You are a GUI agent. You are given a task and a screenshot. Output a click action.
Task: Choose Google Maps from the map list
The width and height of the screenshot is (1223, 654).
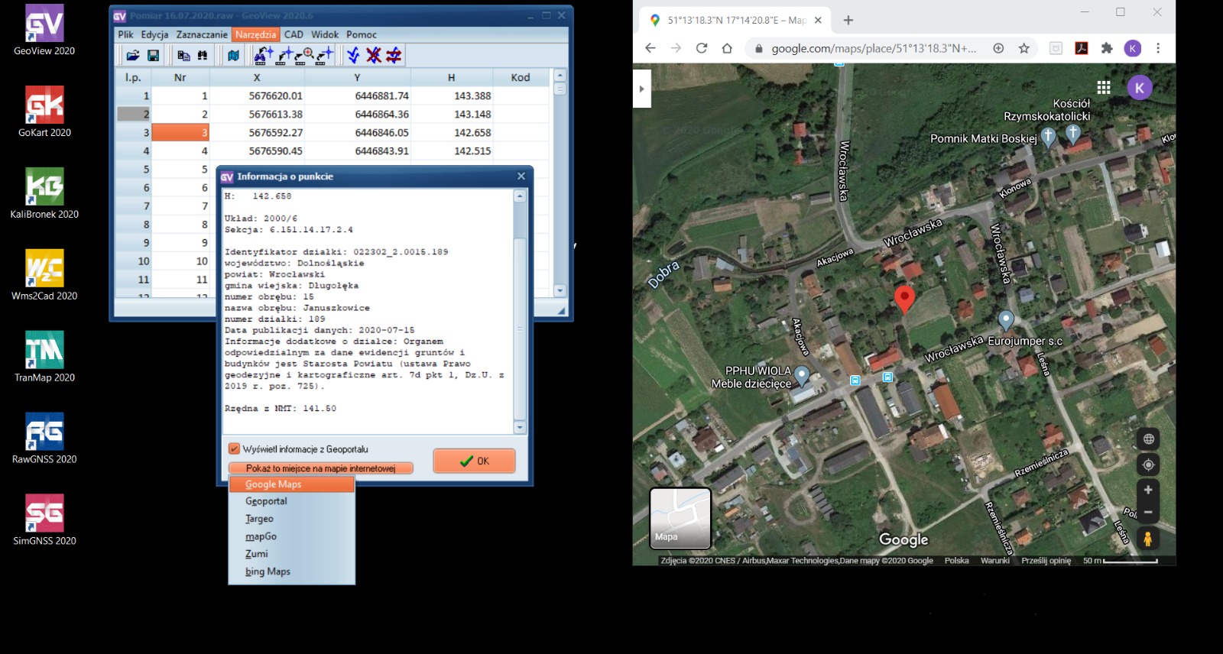(x=292, y=484)
